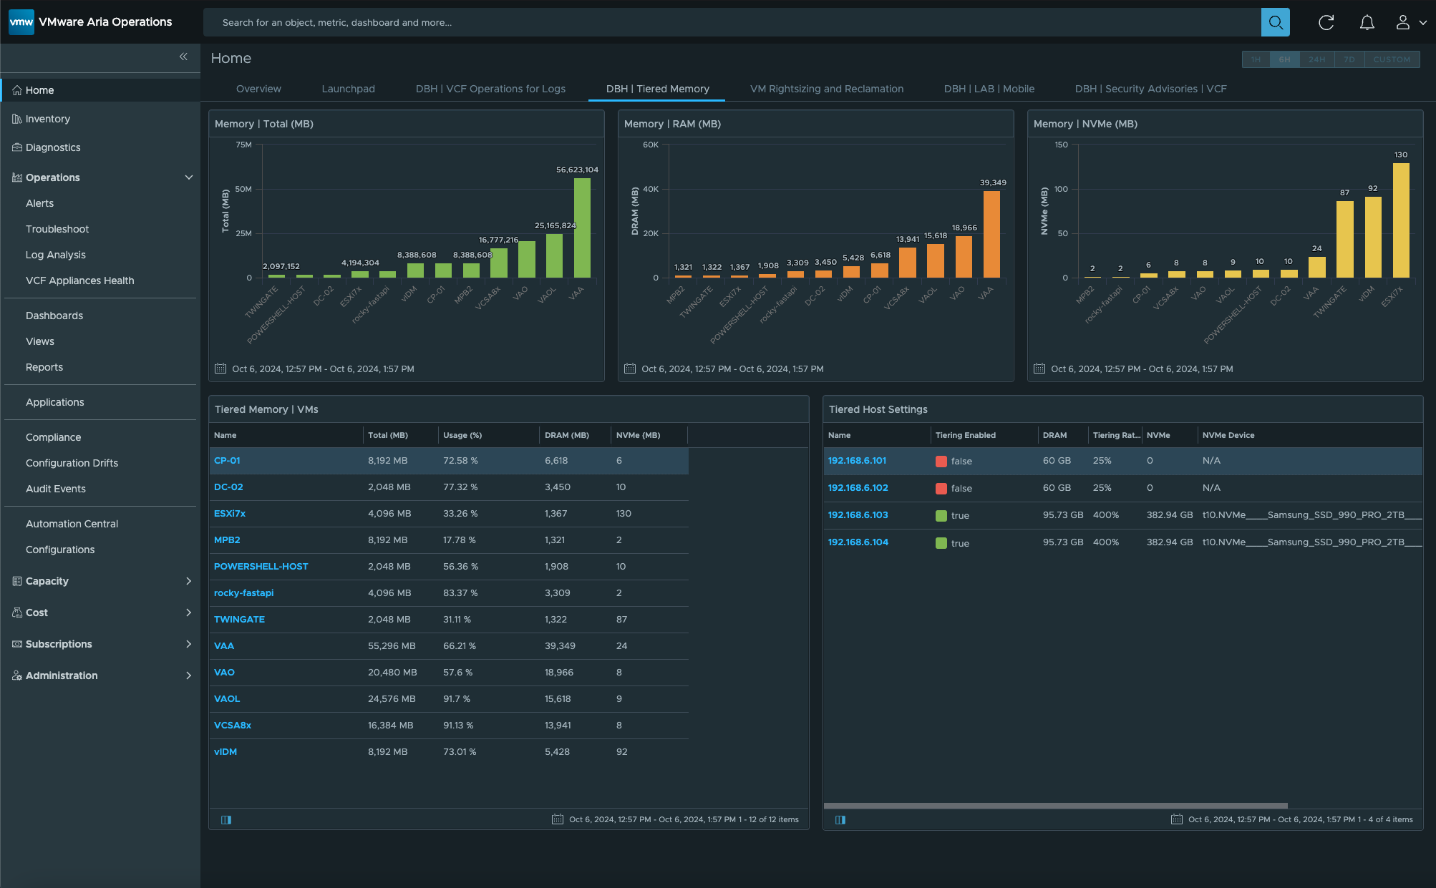Click Tiered Host Settings horizontal scrollbar
The image size is (1436, 888).
[x=1055, y=806]
